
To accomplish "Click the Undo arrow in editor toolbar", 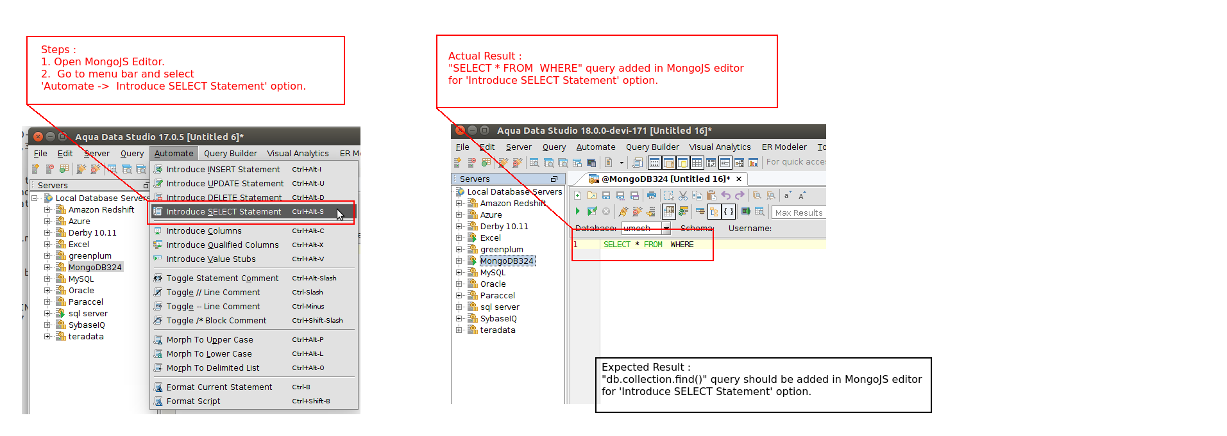I will [726, 195].
